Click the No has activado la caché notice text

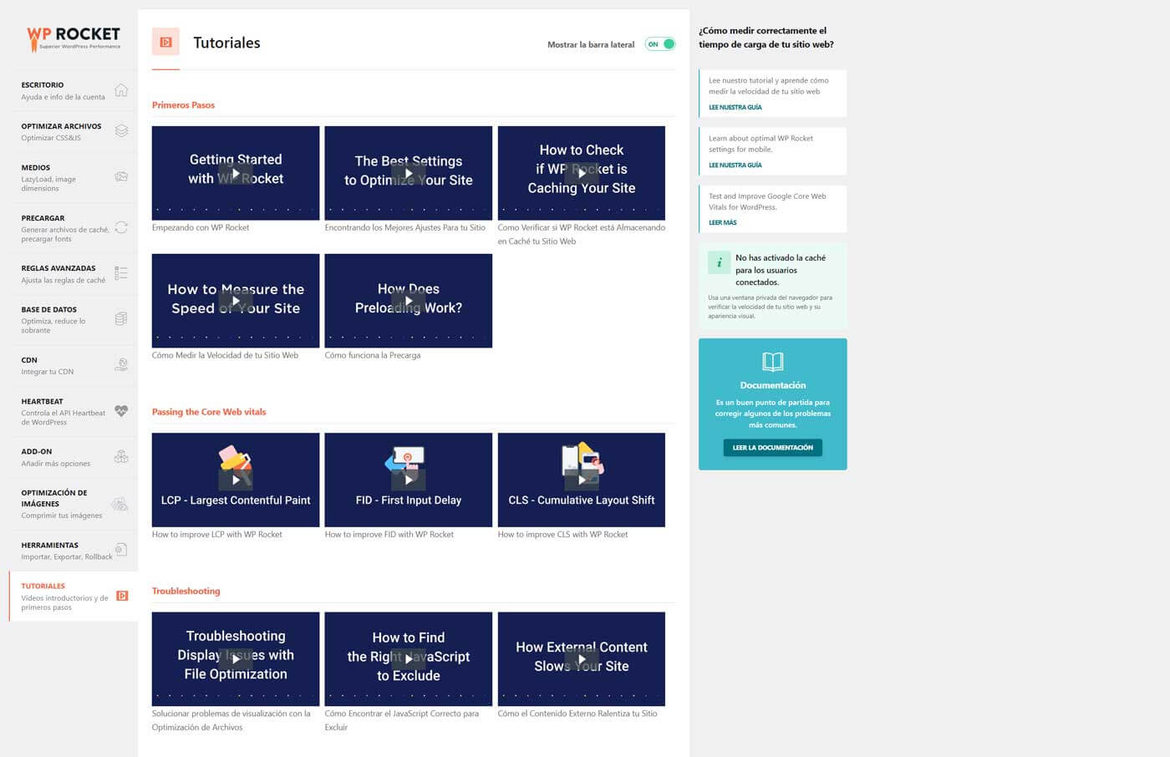pos(781,270)
